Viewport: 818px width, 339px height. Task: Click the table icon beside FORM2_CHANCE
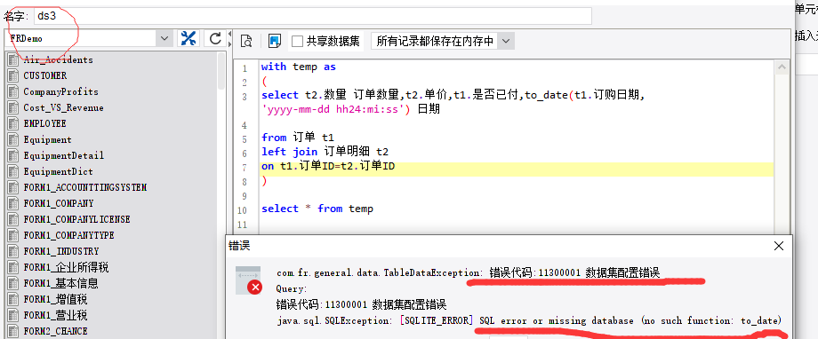13,331
